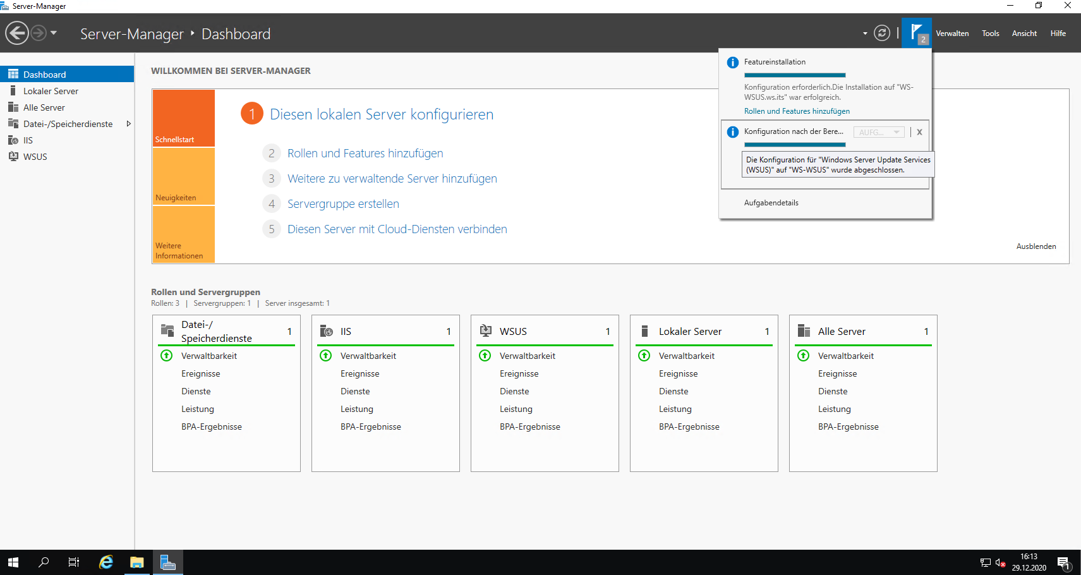Click the Datei-/Speicherdienste tile header icon
Image resolution: width=1081 pixels, height=575 pixels.
pyautogui.click(x=167, y=330)
